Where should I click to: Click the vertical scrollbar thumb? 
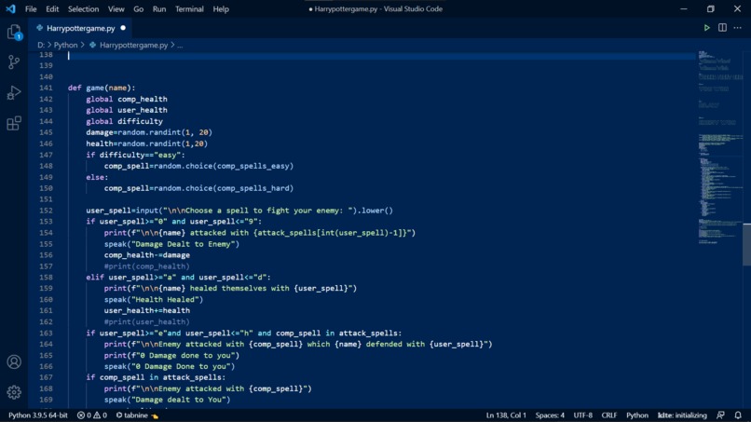pyautogui.click(x=746, y=244)
